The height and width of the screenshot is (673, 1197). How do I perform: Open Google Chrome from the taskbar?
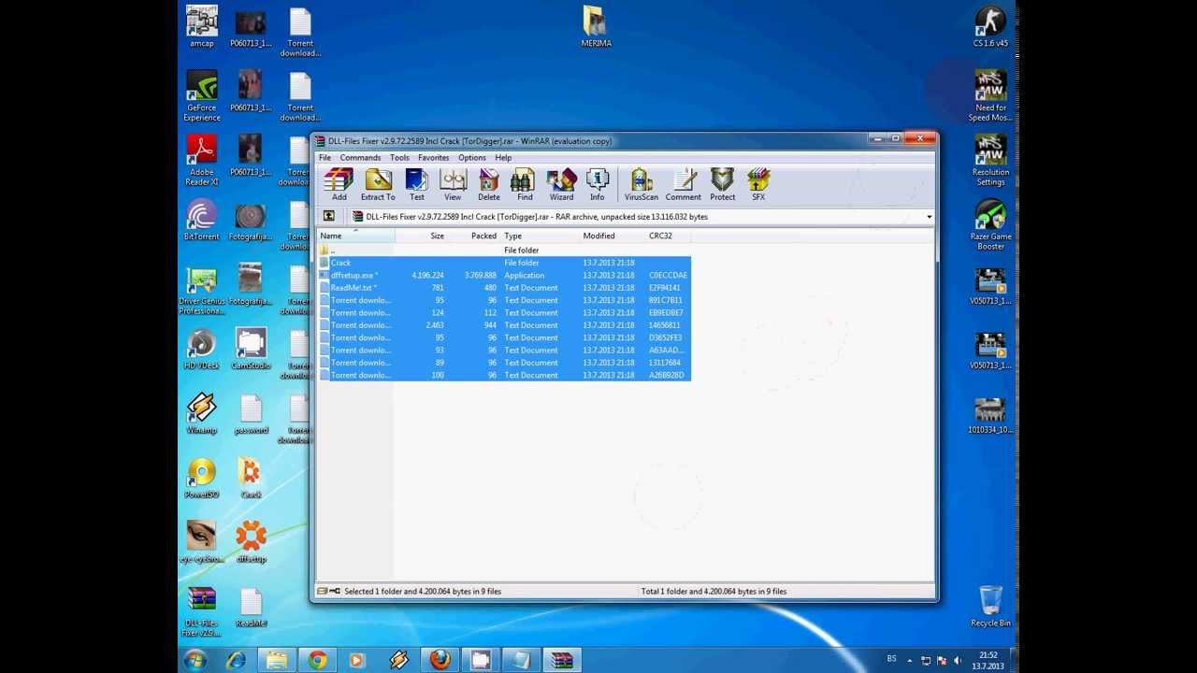[318, 660]
